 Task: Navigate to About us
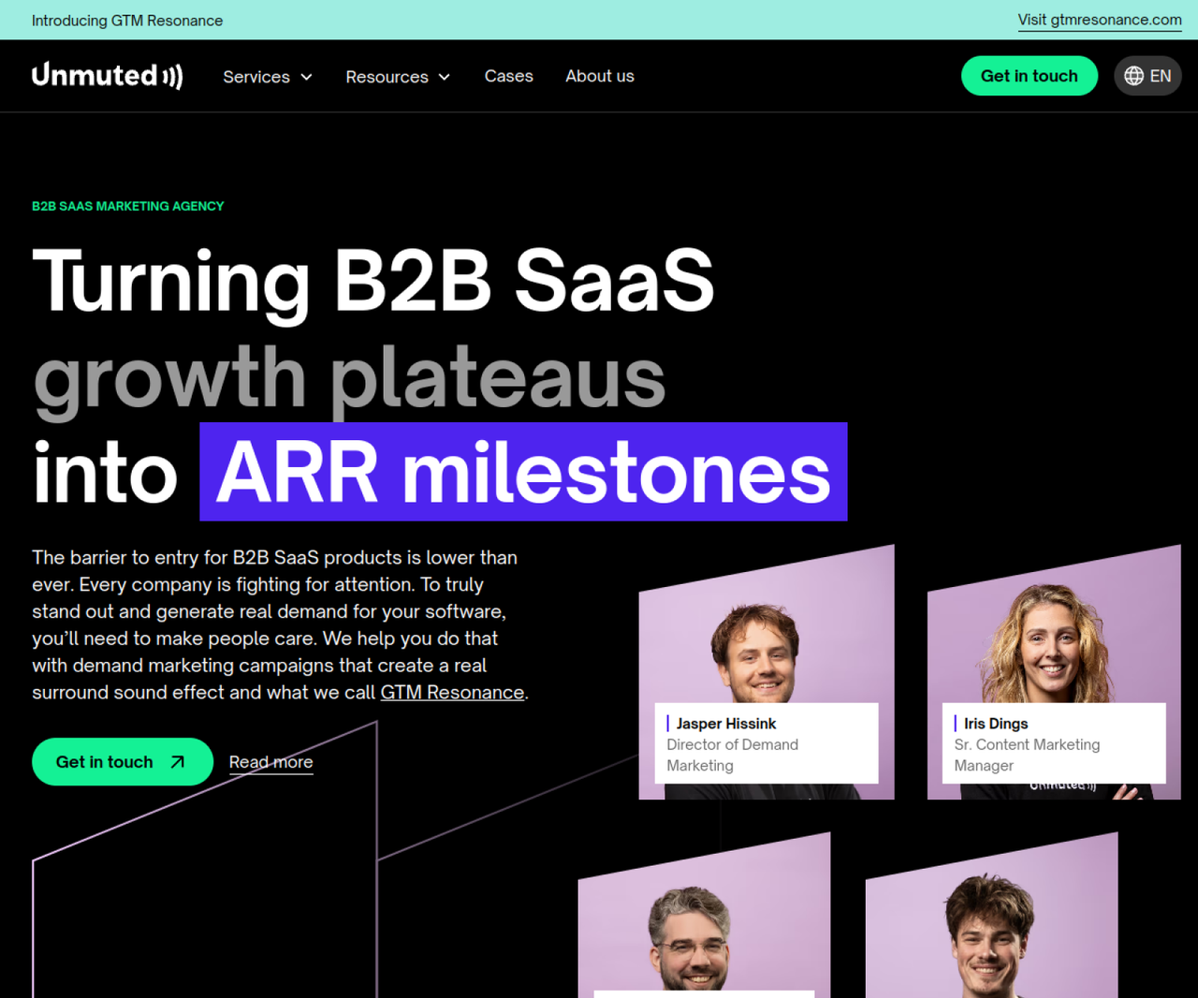coord(600,76)
